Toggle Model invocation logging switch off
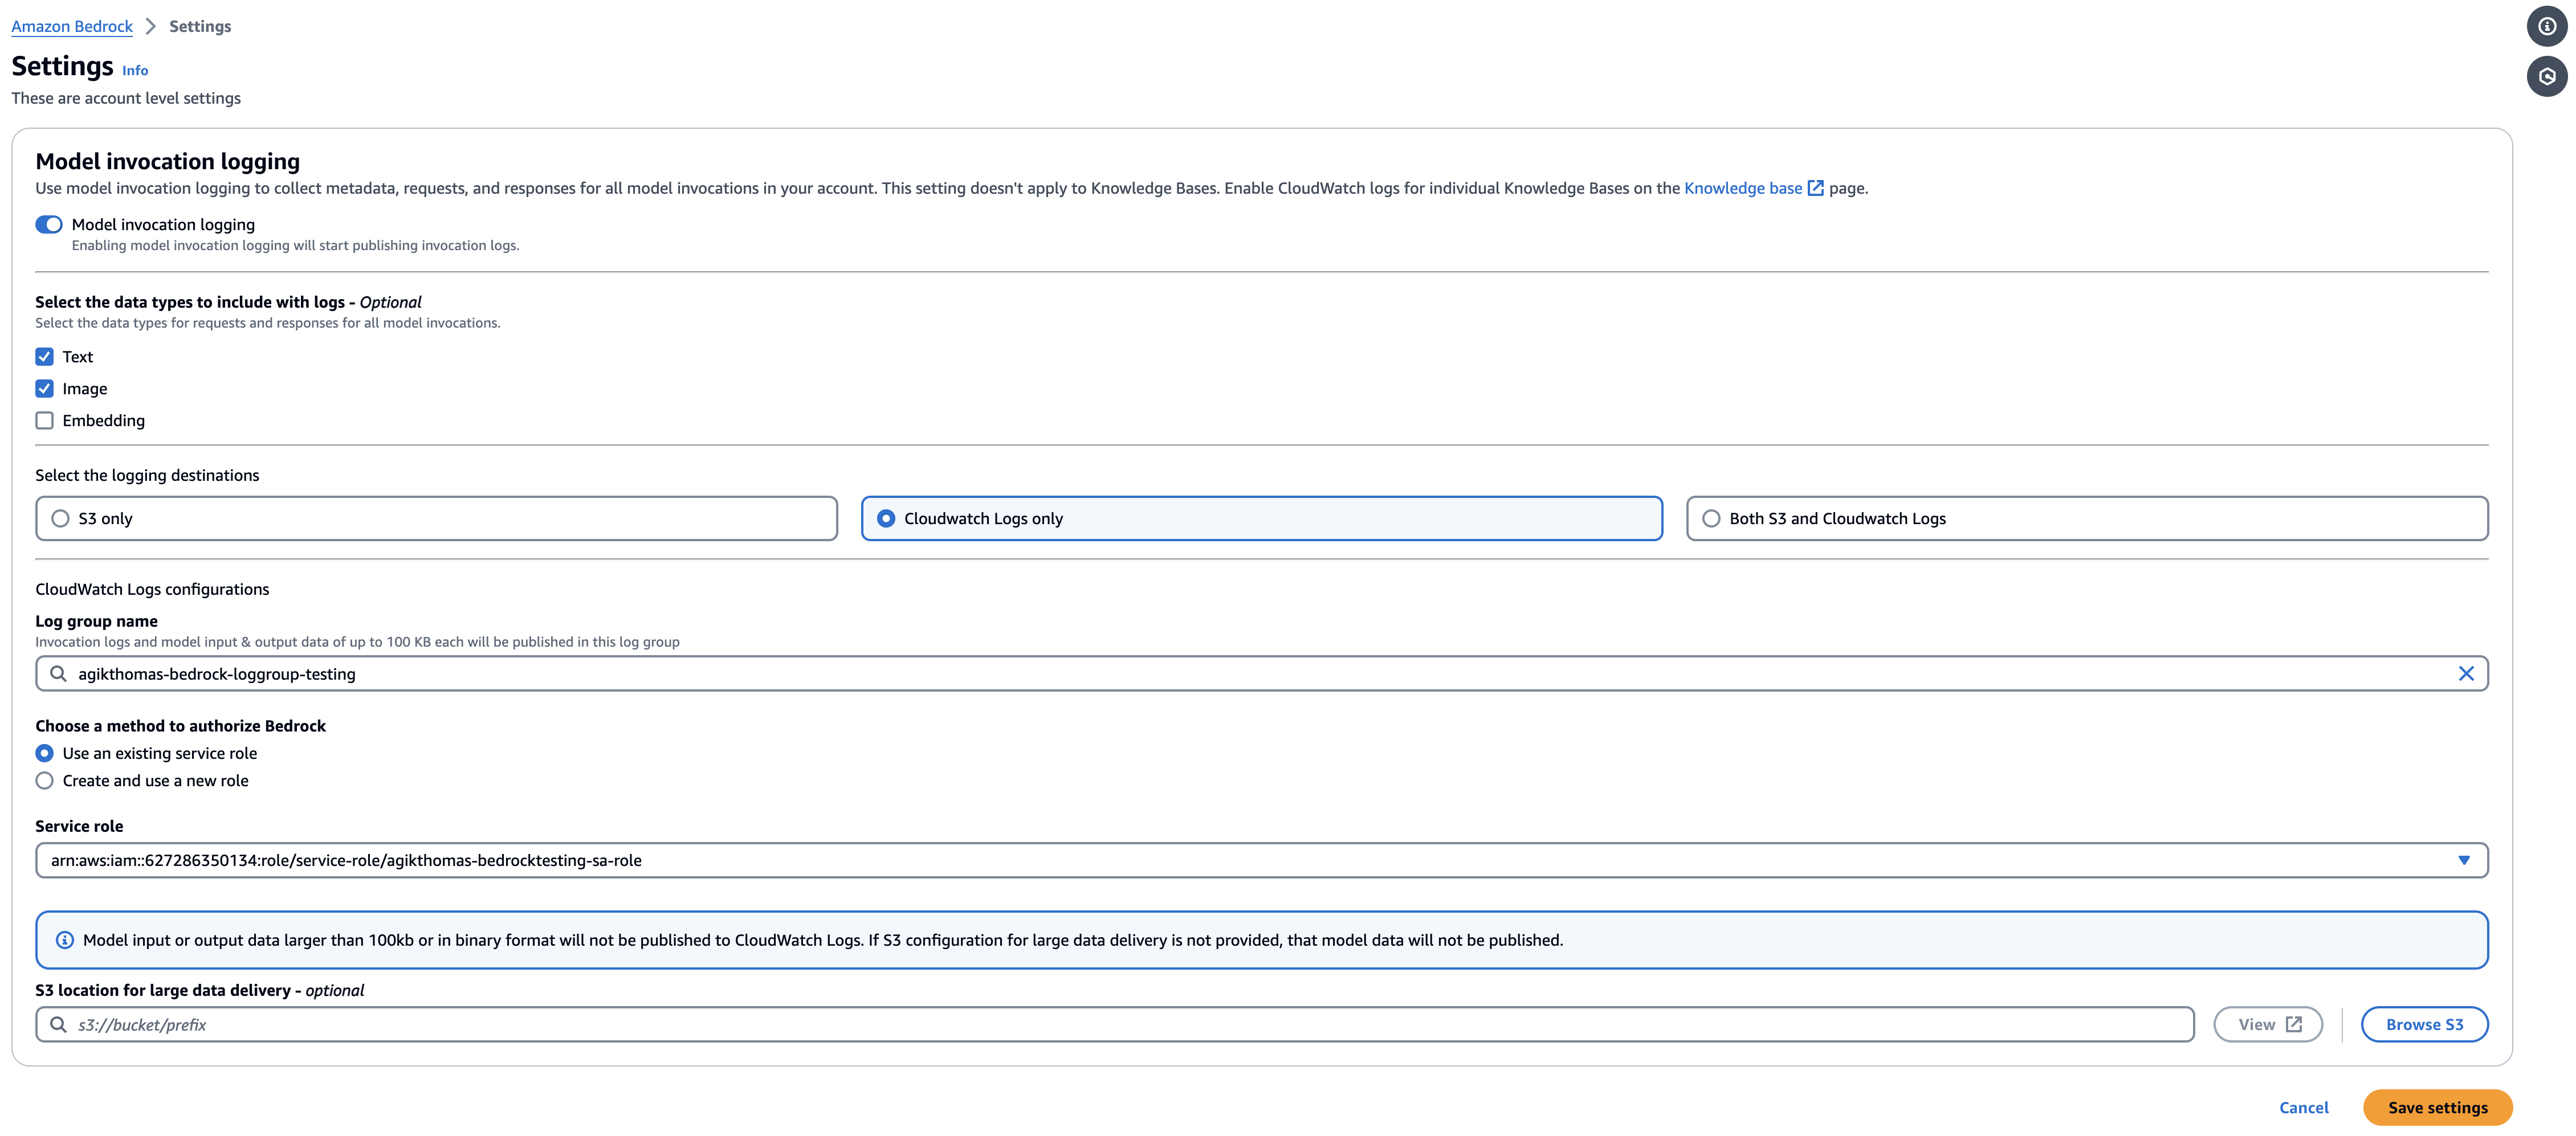Image resolution: width=2576 pixels, height=1136 pixels. [x=49, y=224]
